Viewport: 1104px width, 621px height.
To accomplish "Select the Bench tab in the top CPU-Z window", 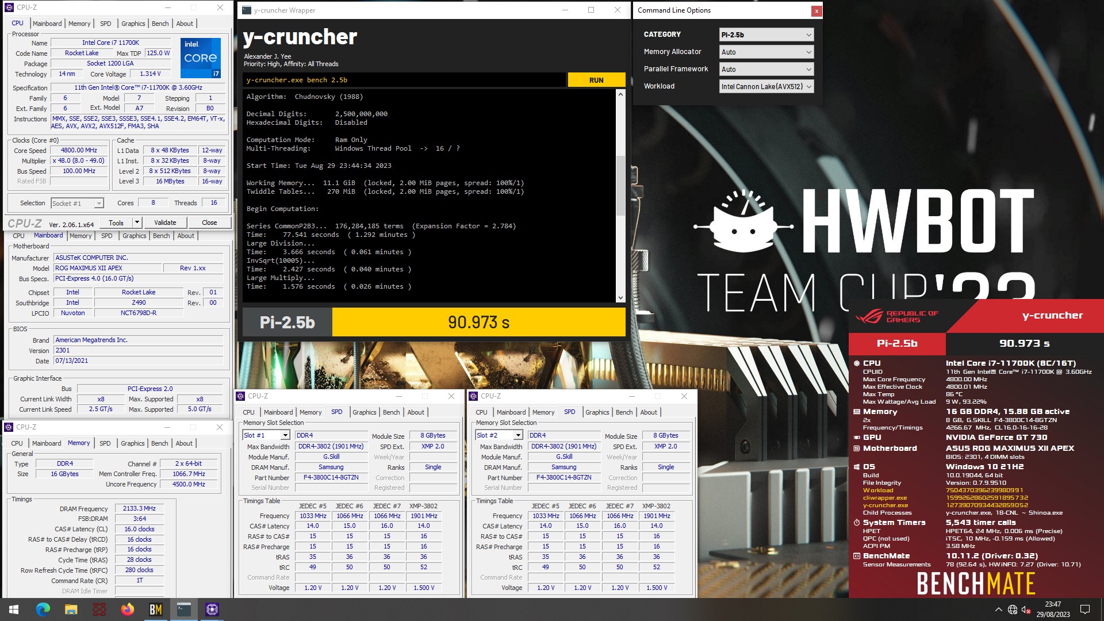I will (x=160, y=24).
